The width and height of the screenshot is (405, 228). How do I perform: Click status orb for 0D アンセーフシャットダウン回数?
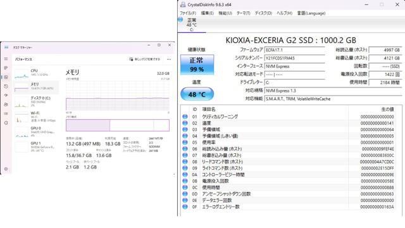[x=185, y=194]
